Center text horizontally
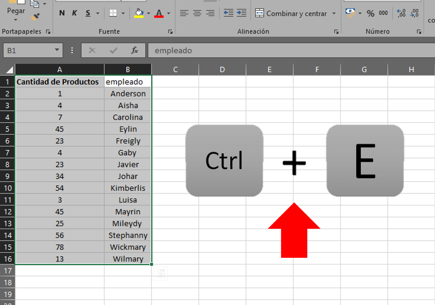The image size is (435, 305). point(197,13)
